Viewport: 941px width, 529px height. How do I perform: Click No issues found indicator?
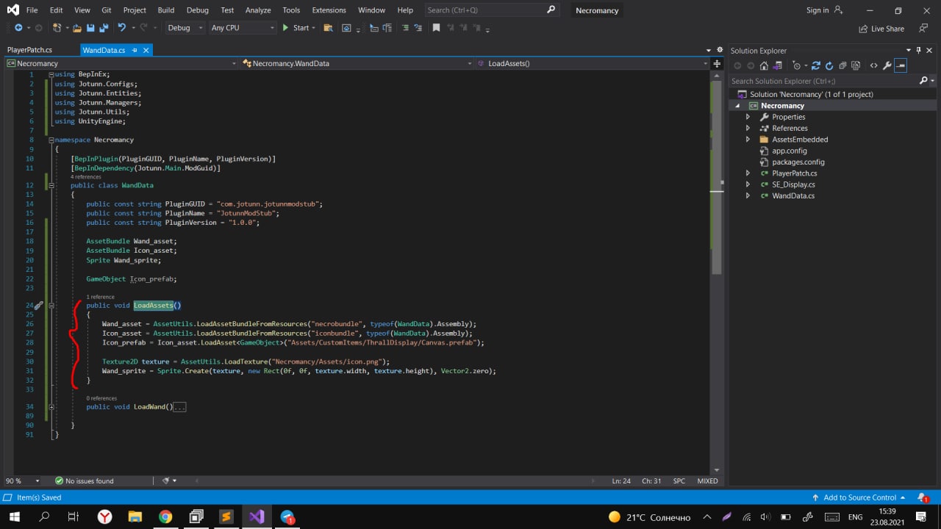coord(85,481)
